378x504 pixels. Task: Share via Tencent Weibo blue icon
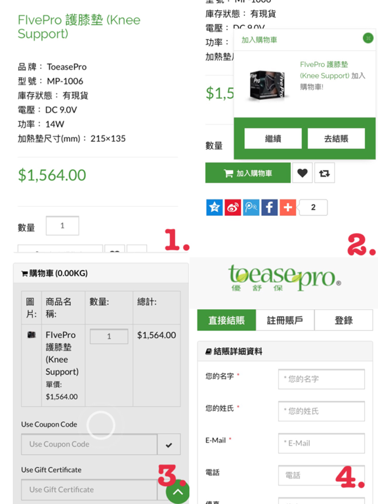(x=251, y=207)
